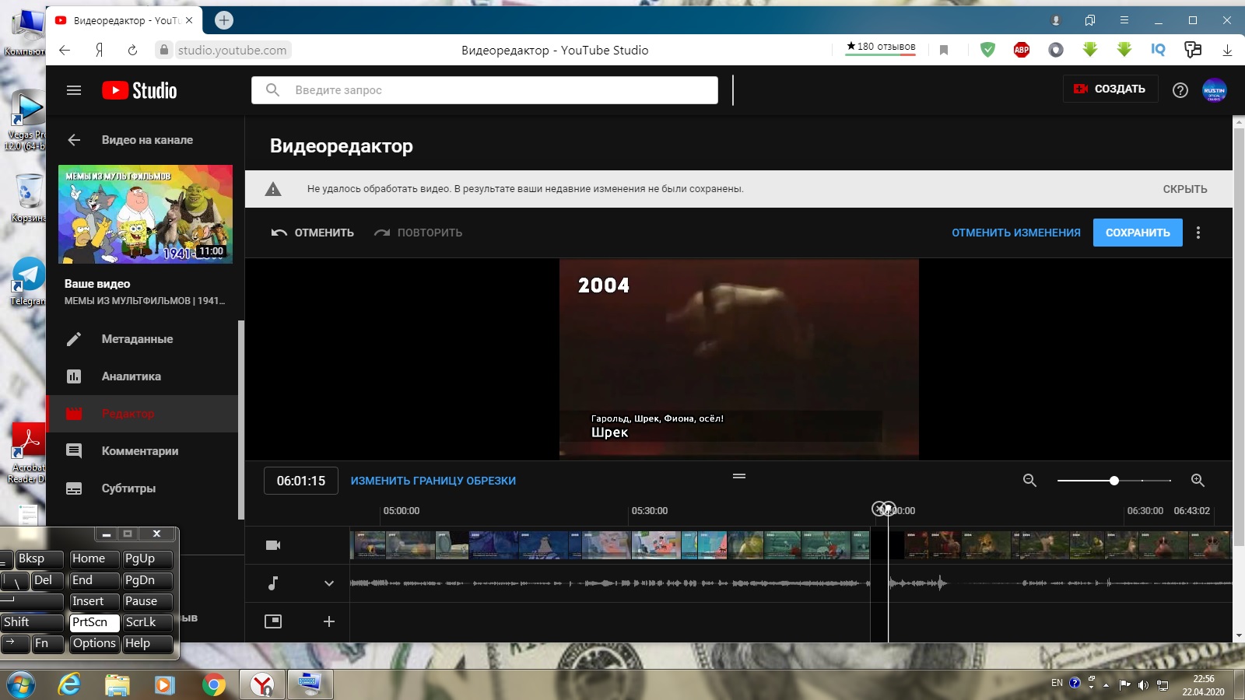1245x700 pixels.
Task: Click the green Protect shield icon
Action: click(x=987, y=50)
